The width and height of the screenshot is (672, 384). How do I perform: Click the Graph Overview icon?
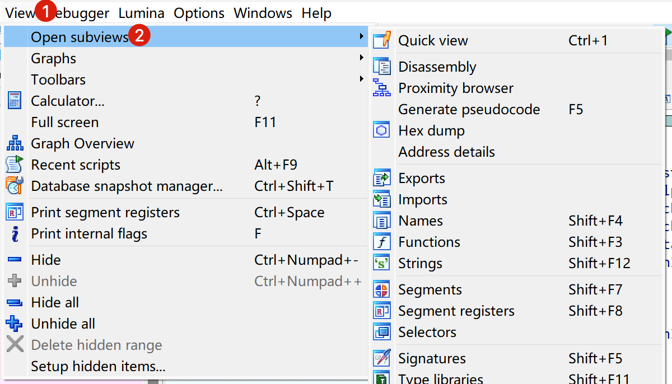tap(15, 143)
